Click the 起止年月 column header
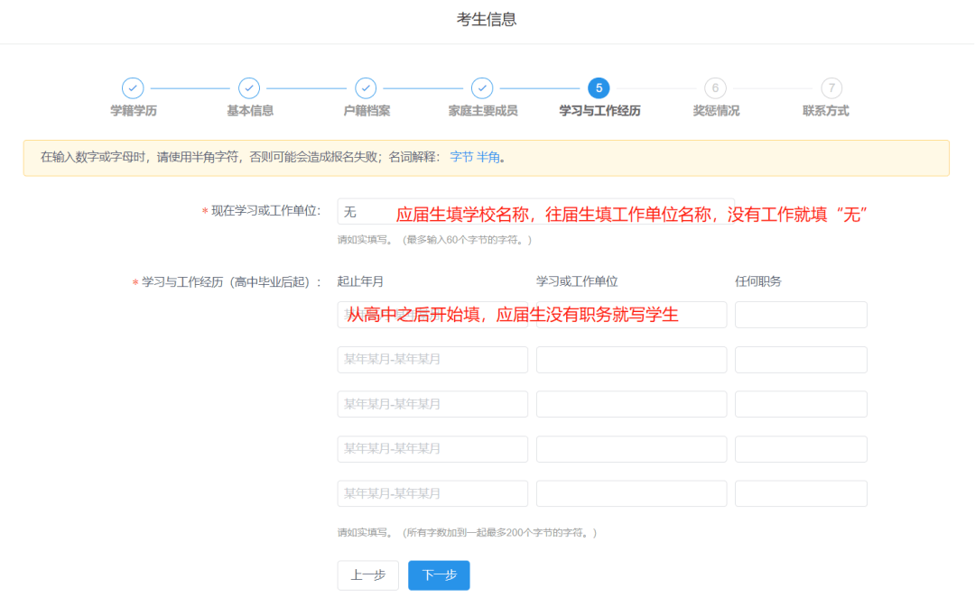 (x=360, y=281)
